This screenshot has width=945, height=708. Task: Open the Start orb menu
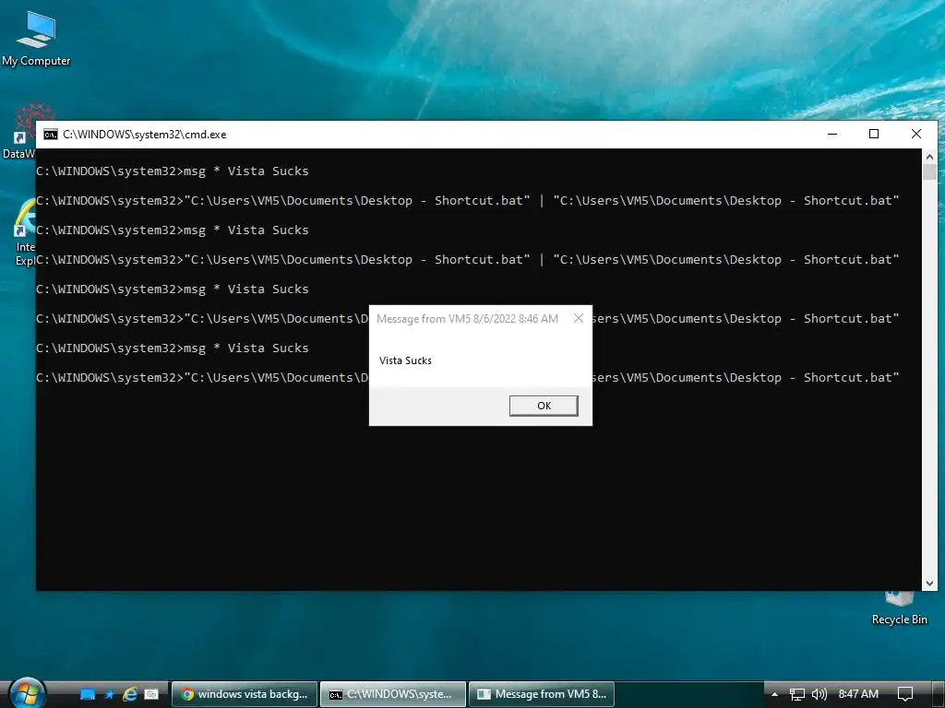(27, 692)
